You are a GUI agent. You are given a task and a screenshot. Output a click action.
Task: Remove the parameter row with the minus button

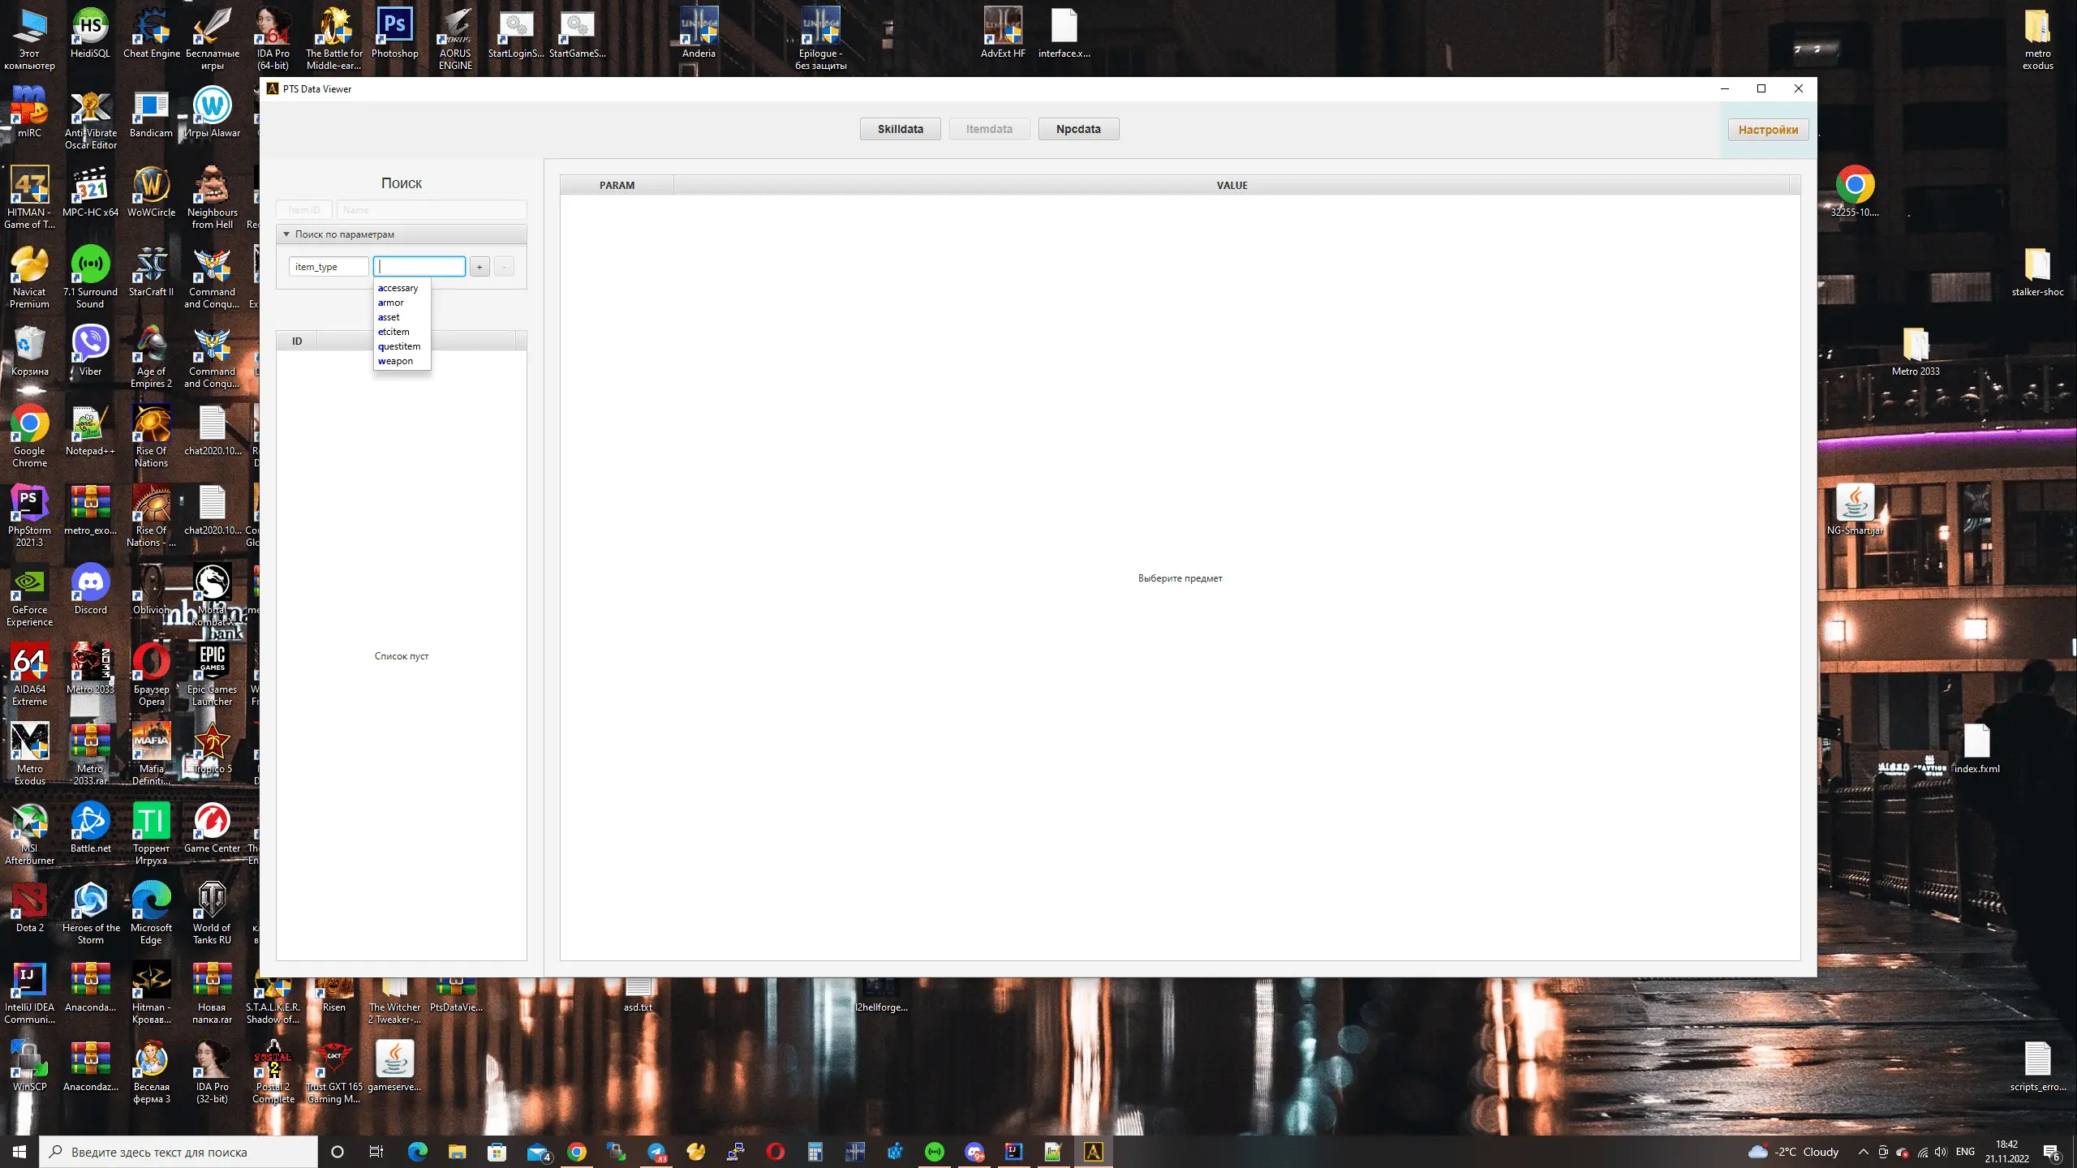click(x=504, y=267)
